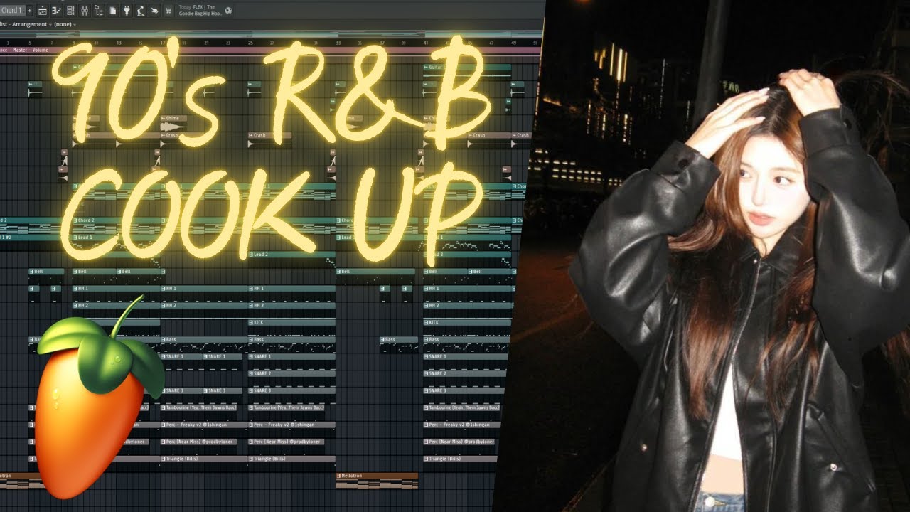The image size is (910, 512).
Task: Expand the Arrangement dropdown arrow
Action: pyautogui.click(x=50, y=25)
